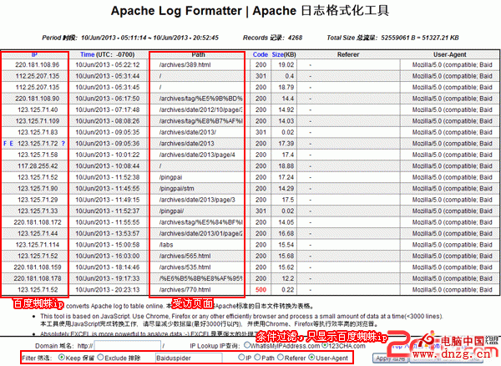Click time 10/Jun/2013 - 20:23:13

click(x=108, y=290)
